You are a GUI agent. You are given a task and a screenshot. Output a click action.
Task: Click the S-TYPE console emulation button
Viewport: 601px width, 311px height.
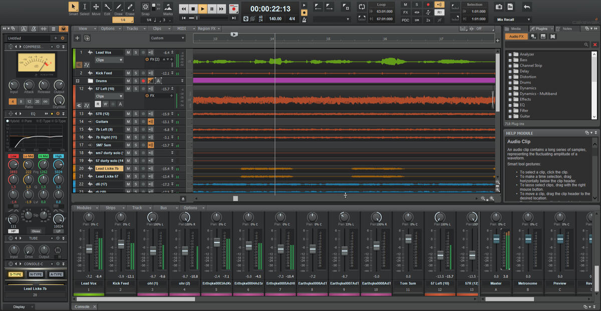(x=16, y=274)
